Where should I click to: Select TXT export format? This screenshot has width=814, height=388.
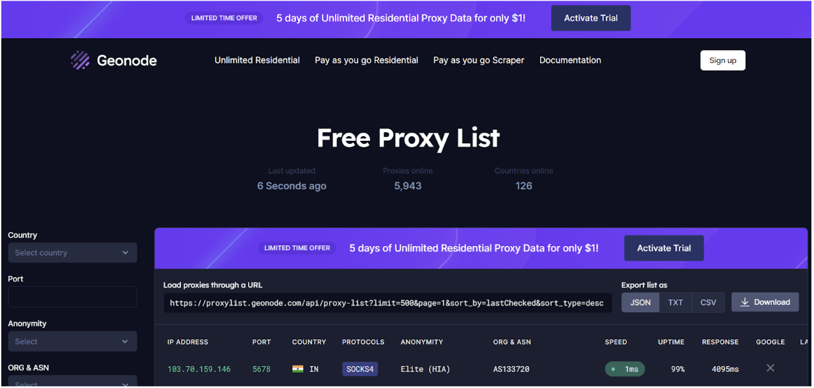[x=675, y=302]
